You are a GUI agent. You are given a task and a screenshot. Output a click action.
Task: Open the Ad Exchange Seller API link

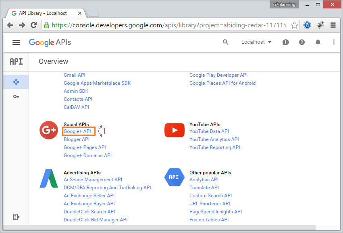coord(89,196)
